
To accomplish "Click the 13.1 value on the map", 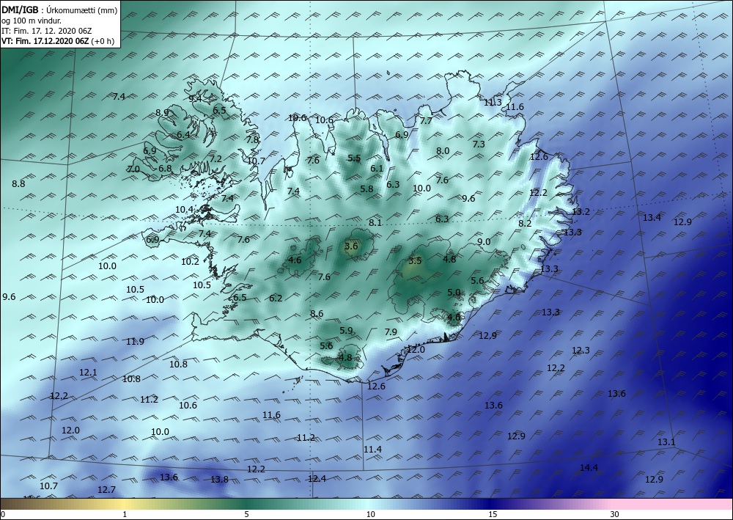I will 666,442.
